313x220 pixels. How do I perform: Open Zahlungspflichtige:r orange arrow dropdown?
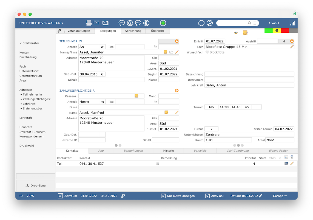177,91
